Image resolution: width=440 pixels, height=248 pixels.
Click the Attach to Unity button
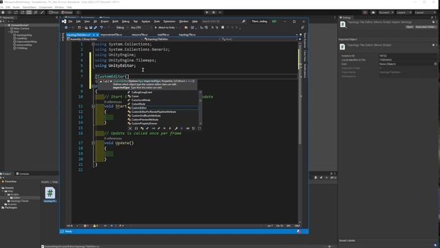coord(166,28)
